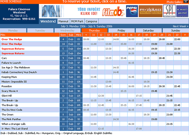Open Kebab Connection/ Aus Deutch title

tap(19, 72)
